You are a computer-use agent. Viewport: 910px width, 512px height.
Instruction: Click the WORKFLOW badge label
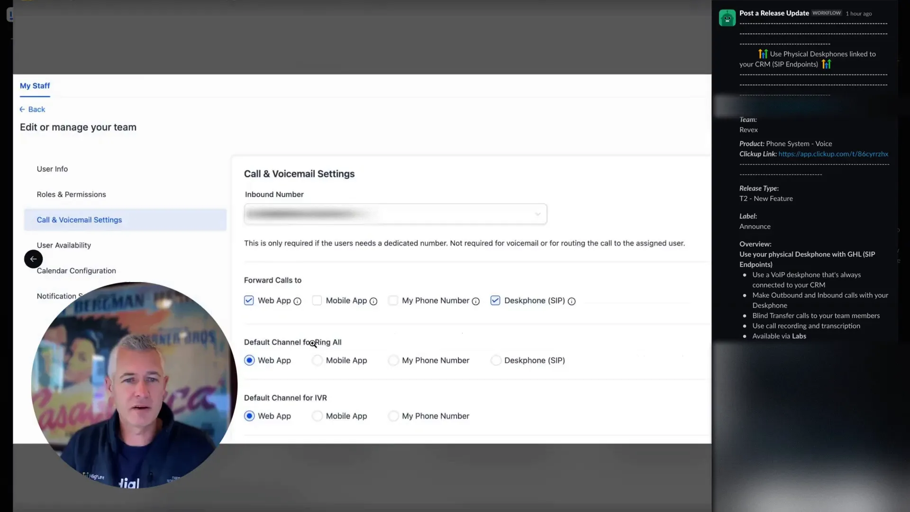pos(827,13)
